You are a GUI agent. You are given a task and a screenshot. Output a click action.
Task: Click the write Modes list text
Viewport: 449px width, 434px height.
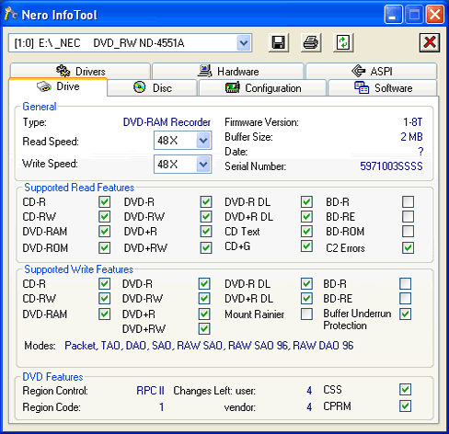(209, 346)
